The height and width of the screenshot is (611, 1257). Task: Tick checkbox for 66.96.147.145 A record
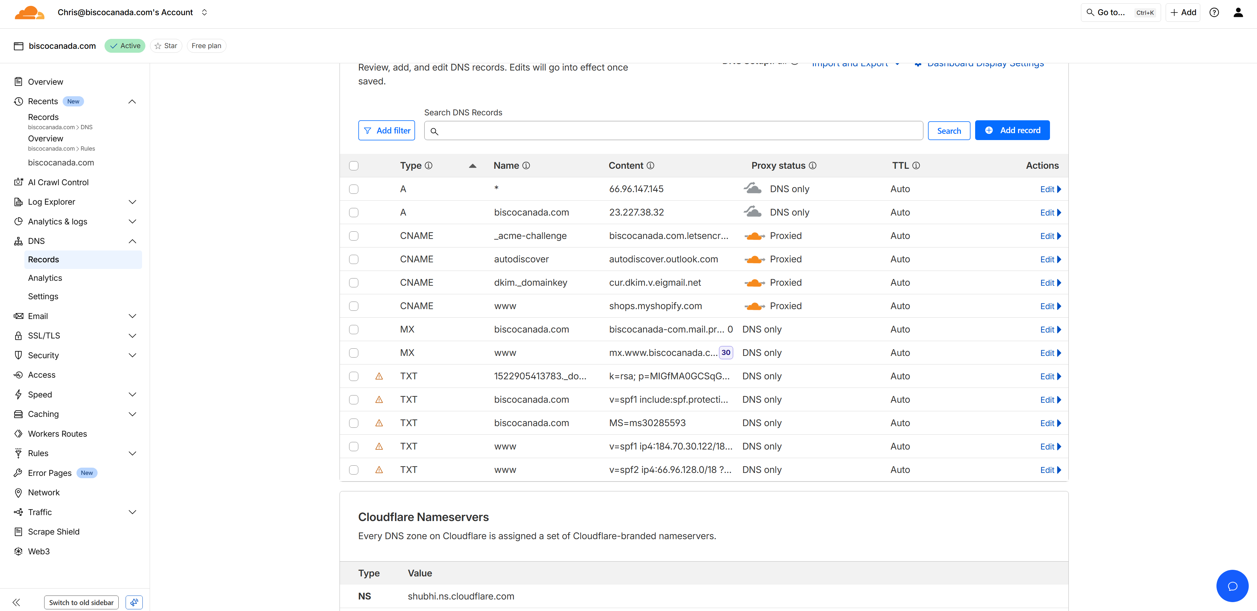point(354,189)
